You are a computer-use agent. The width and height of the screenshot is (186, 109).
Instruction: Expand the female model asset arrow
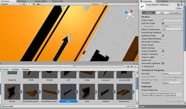pos(20,91)
